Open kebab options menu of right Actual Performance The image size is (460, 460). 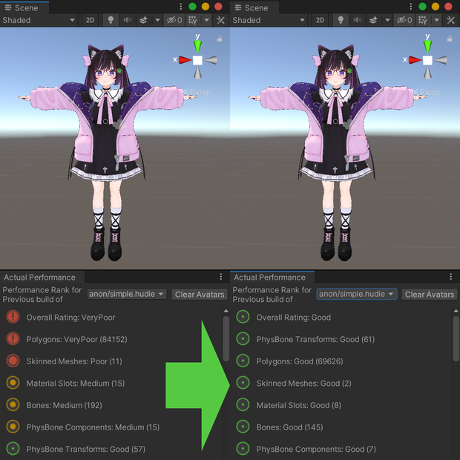click(451, 276)
